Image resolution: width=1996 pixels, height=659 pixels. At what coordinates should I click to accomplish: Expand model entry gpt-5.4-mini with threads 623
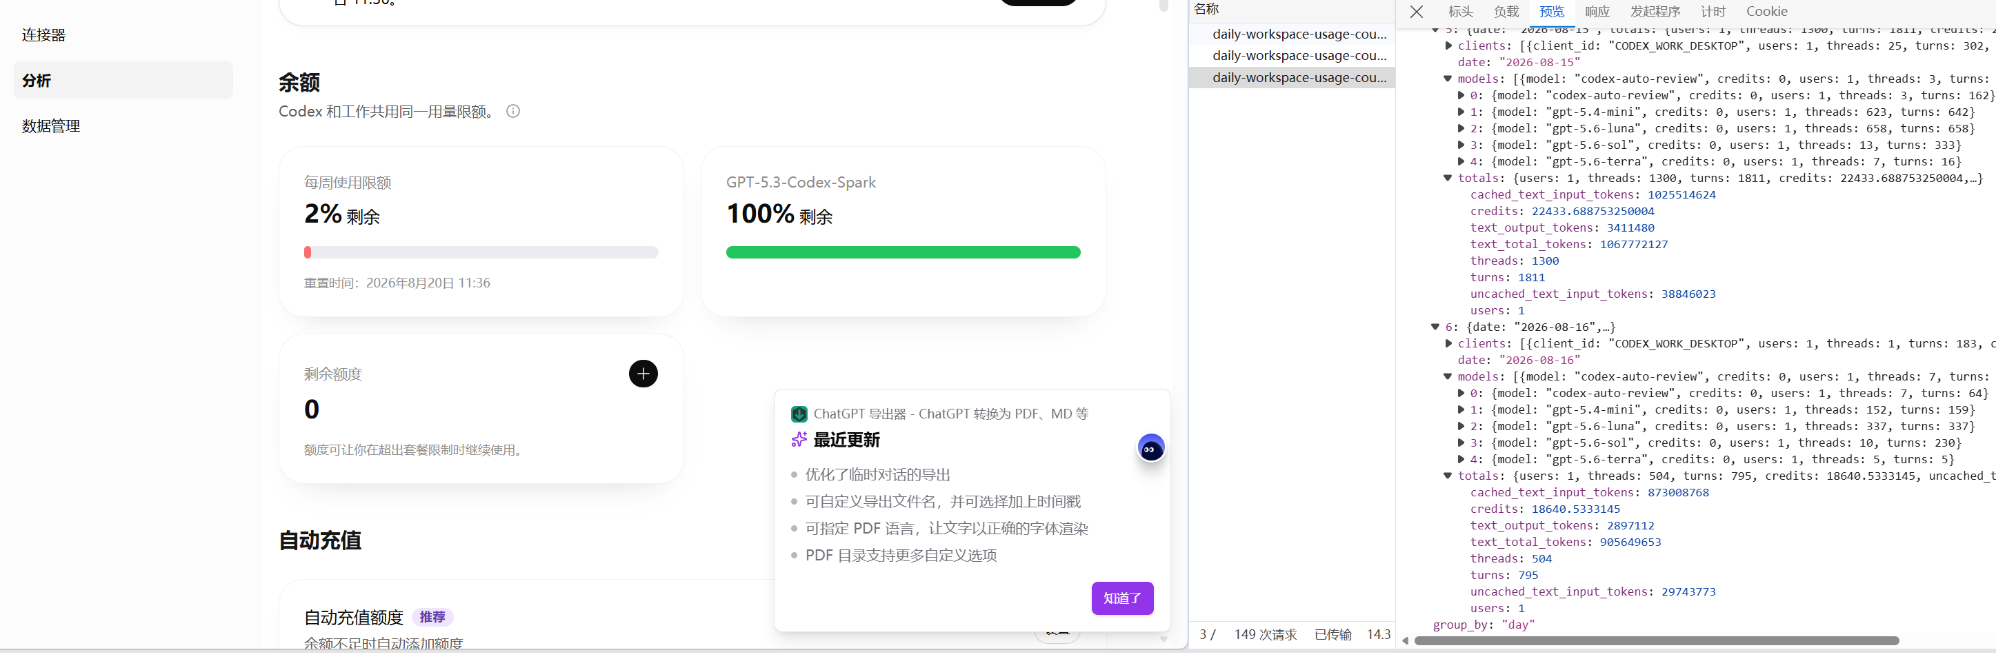pos(1461,112)
